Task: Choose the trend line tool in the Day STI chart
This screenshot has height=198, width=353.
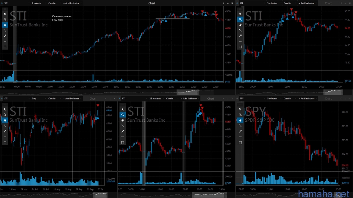Action: click(x=5, y=126)
